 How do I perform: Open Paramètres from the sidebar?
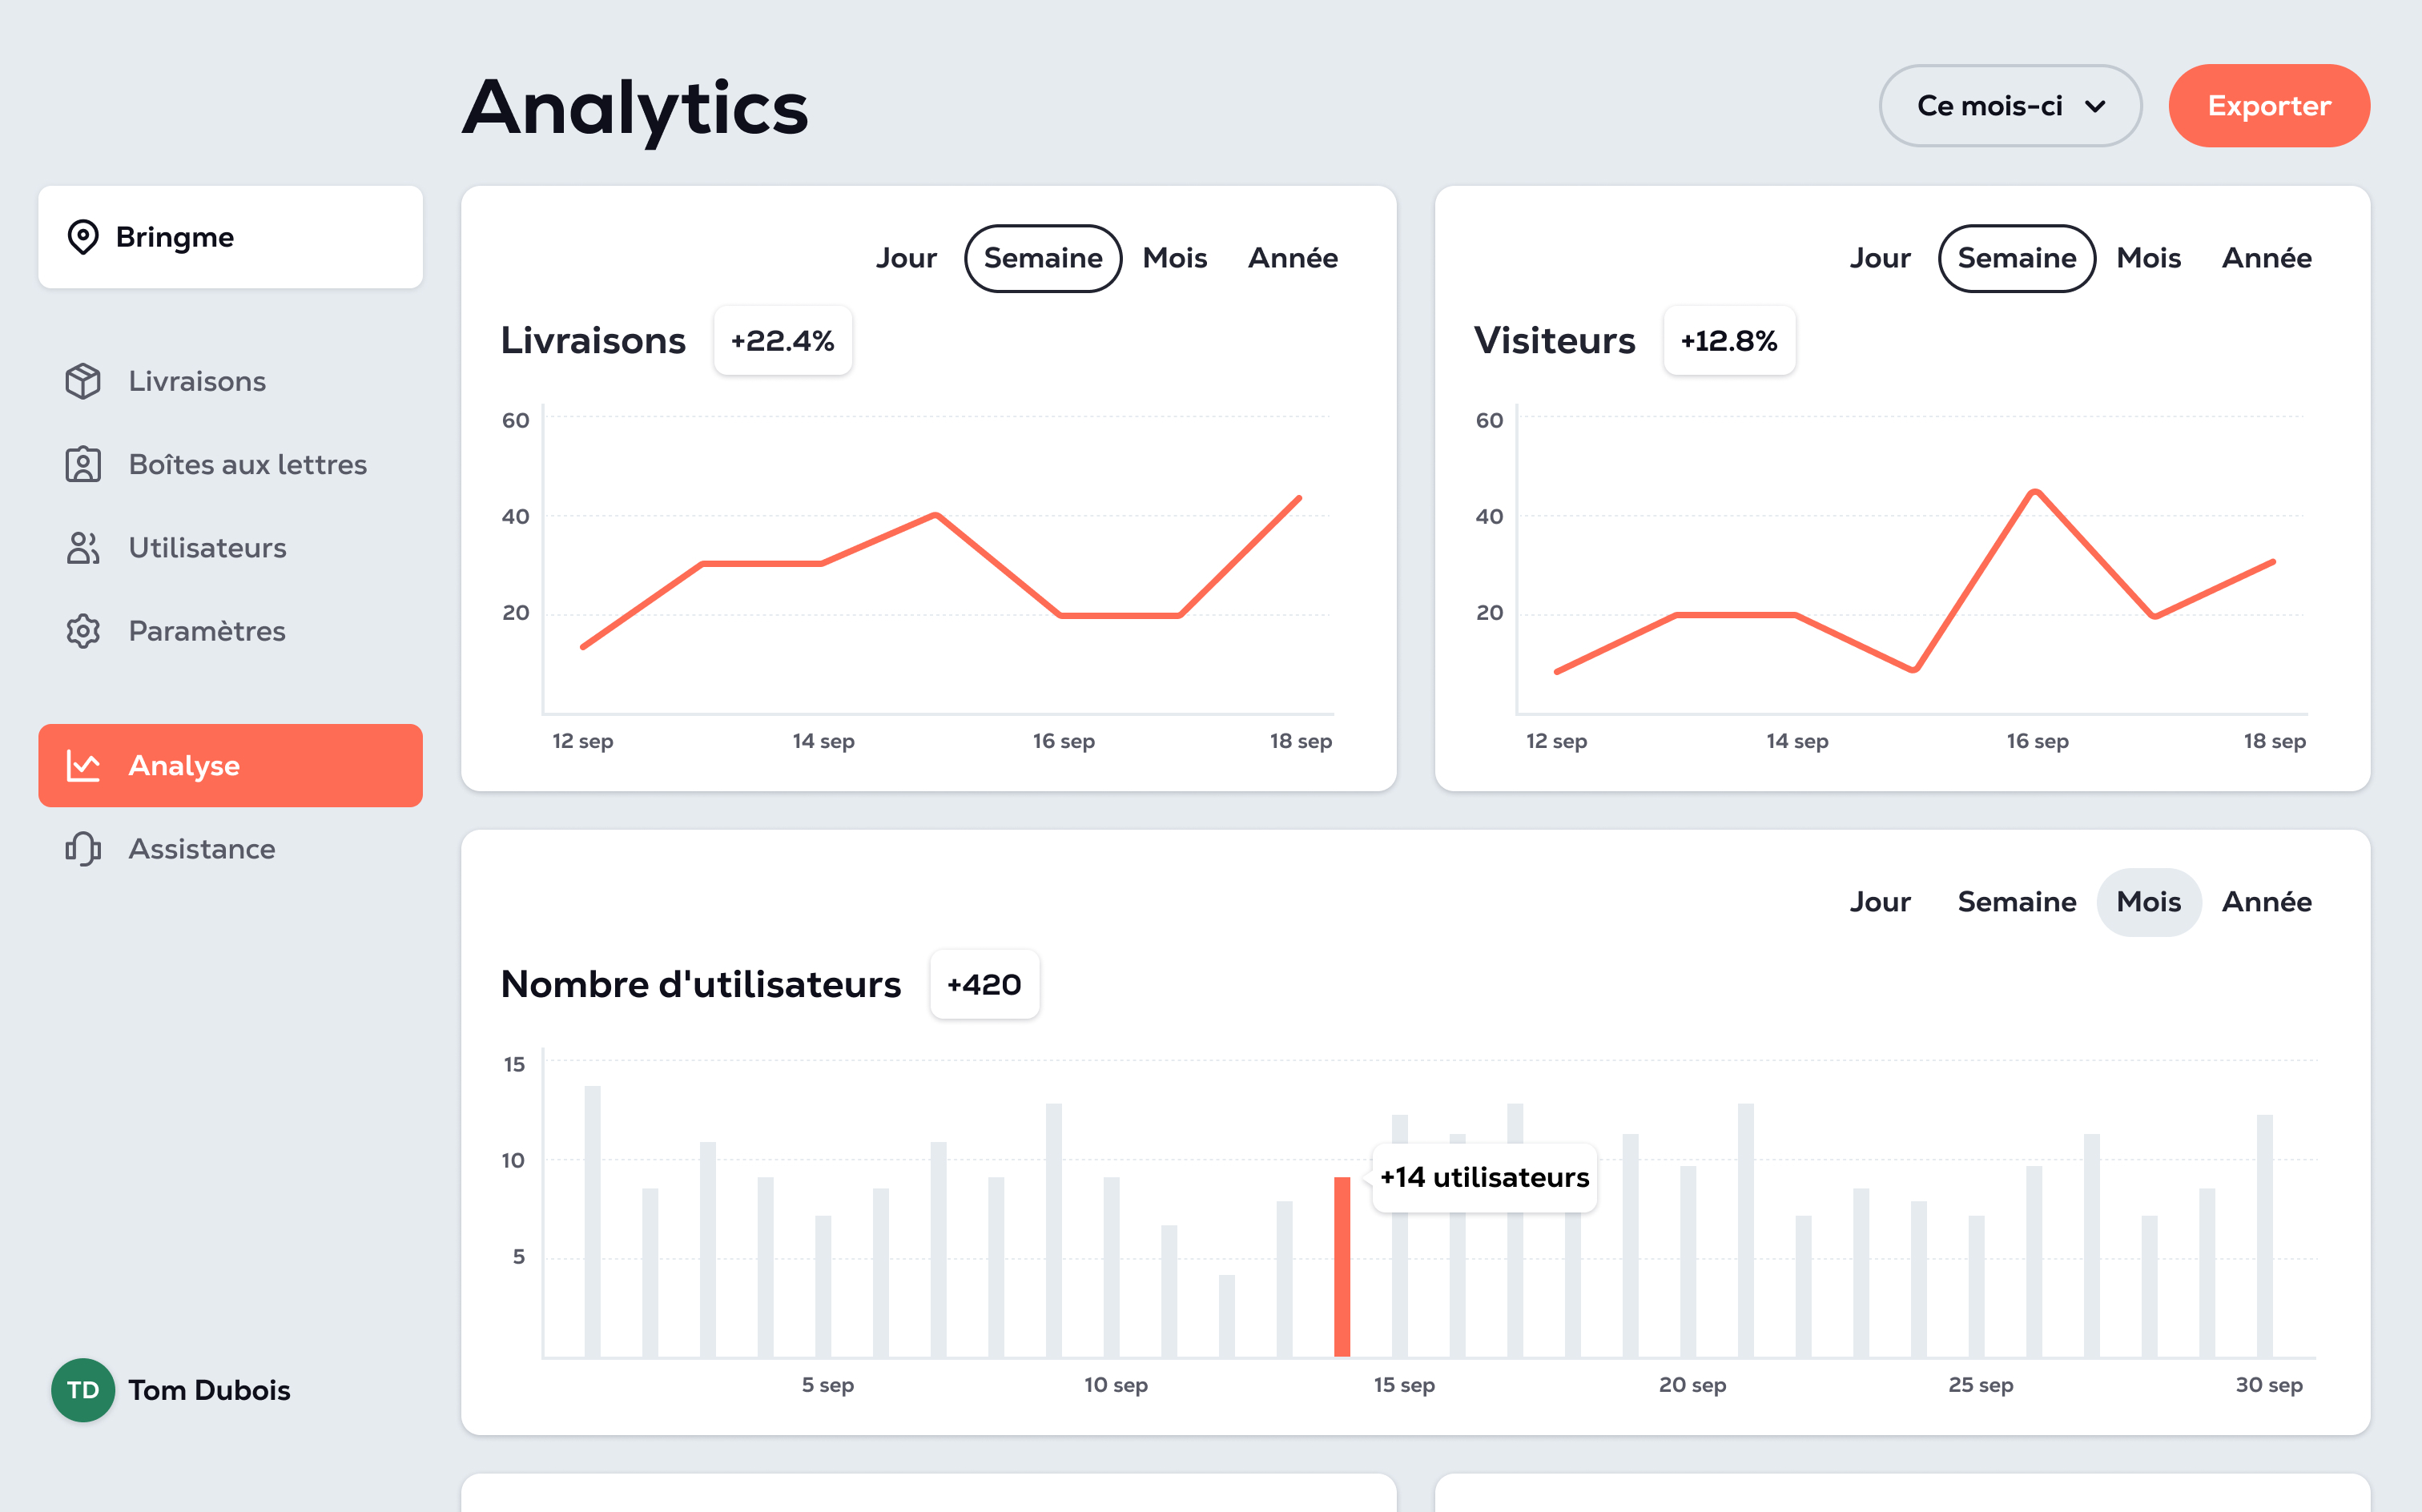[x=231, y=631]
